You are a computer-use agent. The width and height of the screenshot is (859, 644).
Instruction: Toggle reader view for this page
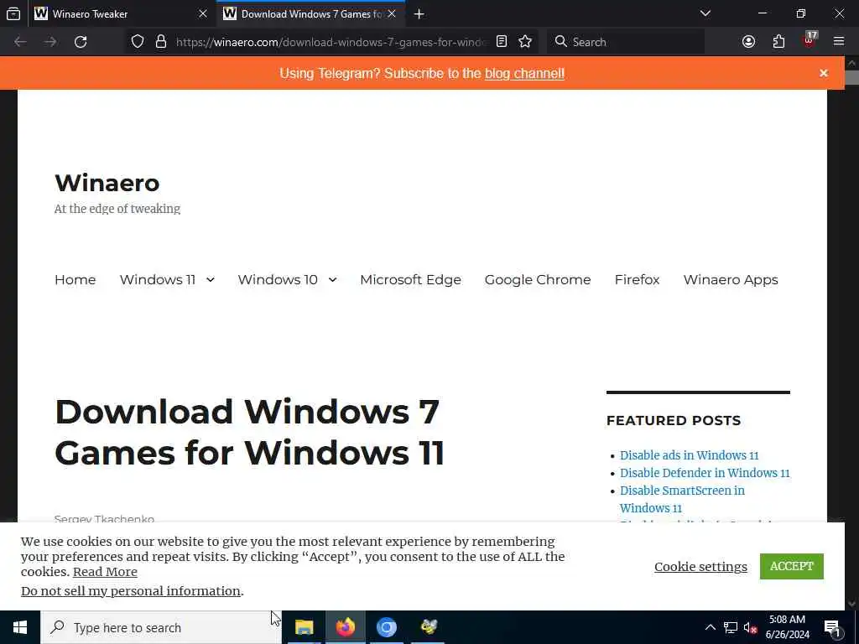502,42
